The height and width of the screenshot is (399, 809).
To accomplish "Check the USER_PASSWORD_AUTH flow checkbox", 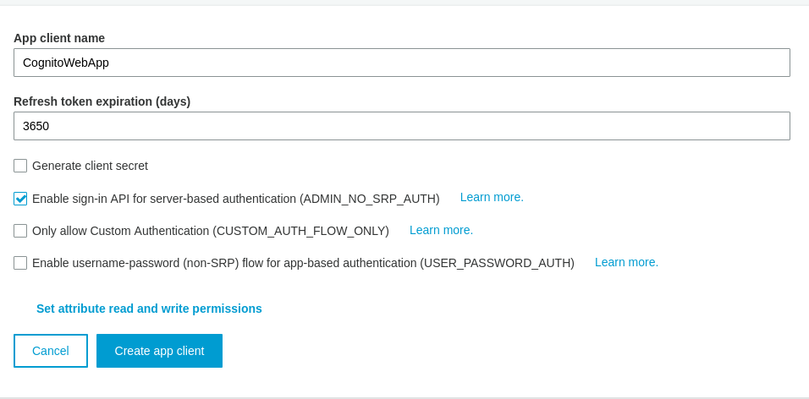I will [x=20, y=263].
